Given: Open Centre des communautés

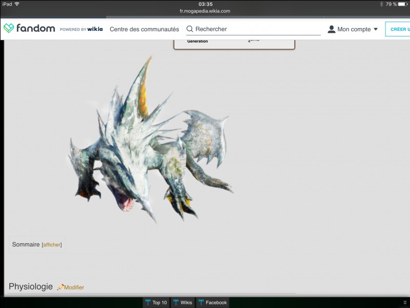Looking at the screenshot, I should point(145,29).
